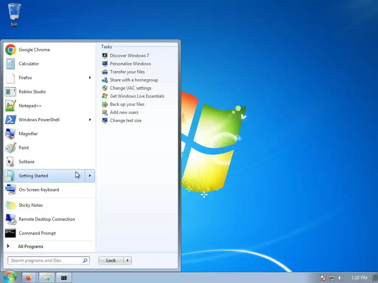The image size is (378, 283).
Task: Select Personalize Windows task
Action: [x=130, y=64]
